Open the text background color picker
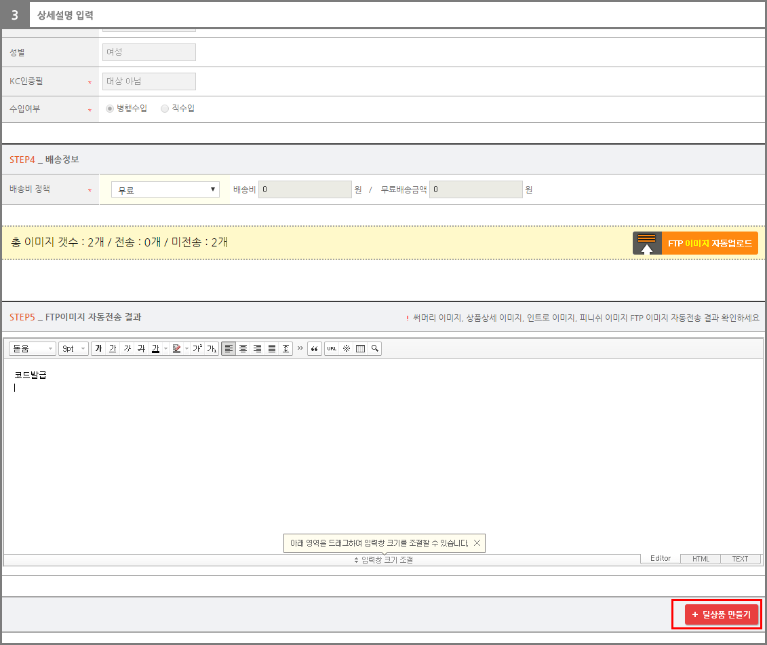 coord(177,348)
